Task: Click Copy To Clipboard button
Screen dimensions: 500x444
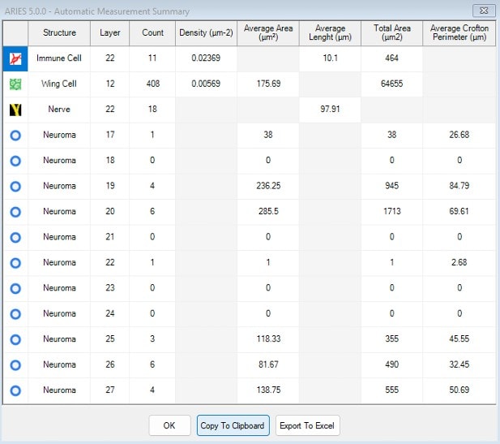Action: point(233,425)
